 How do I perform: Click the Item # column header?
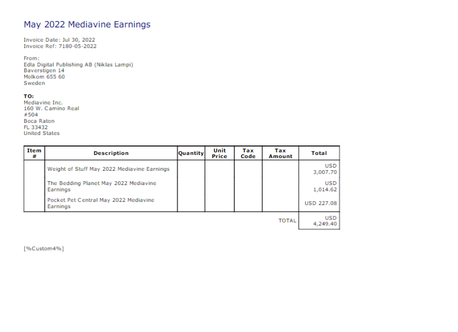(34, 153)
